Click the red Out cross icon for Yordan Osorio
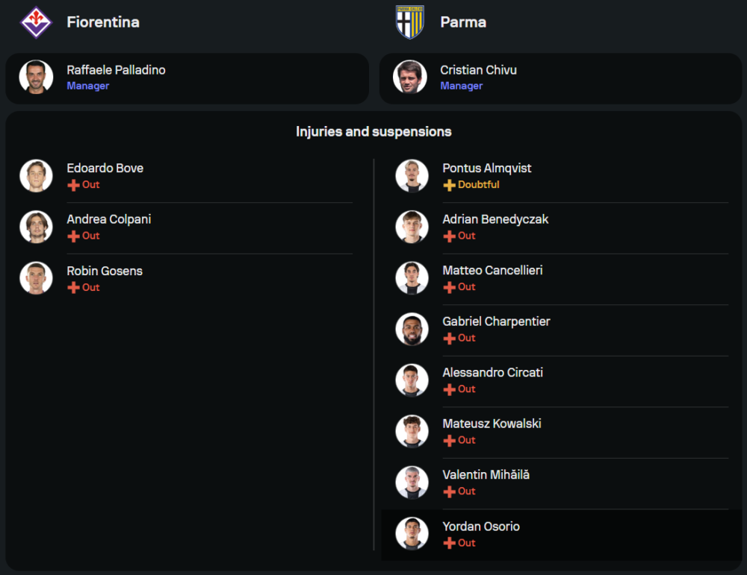 [449, 543]
